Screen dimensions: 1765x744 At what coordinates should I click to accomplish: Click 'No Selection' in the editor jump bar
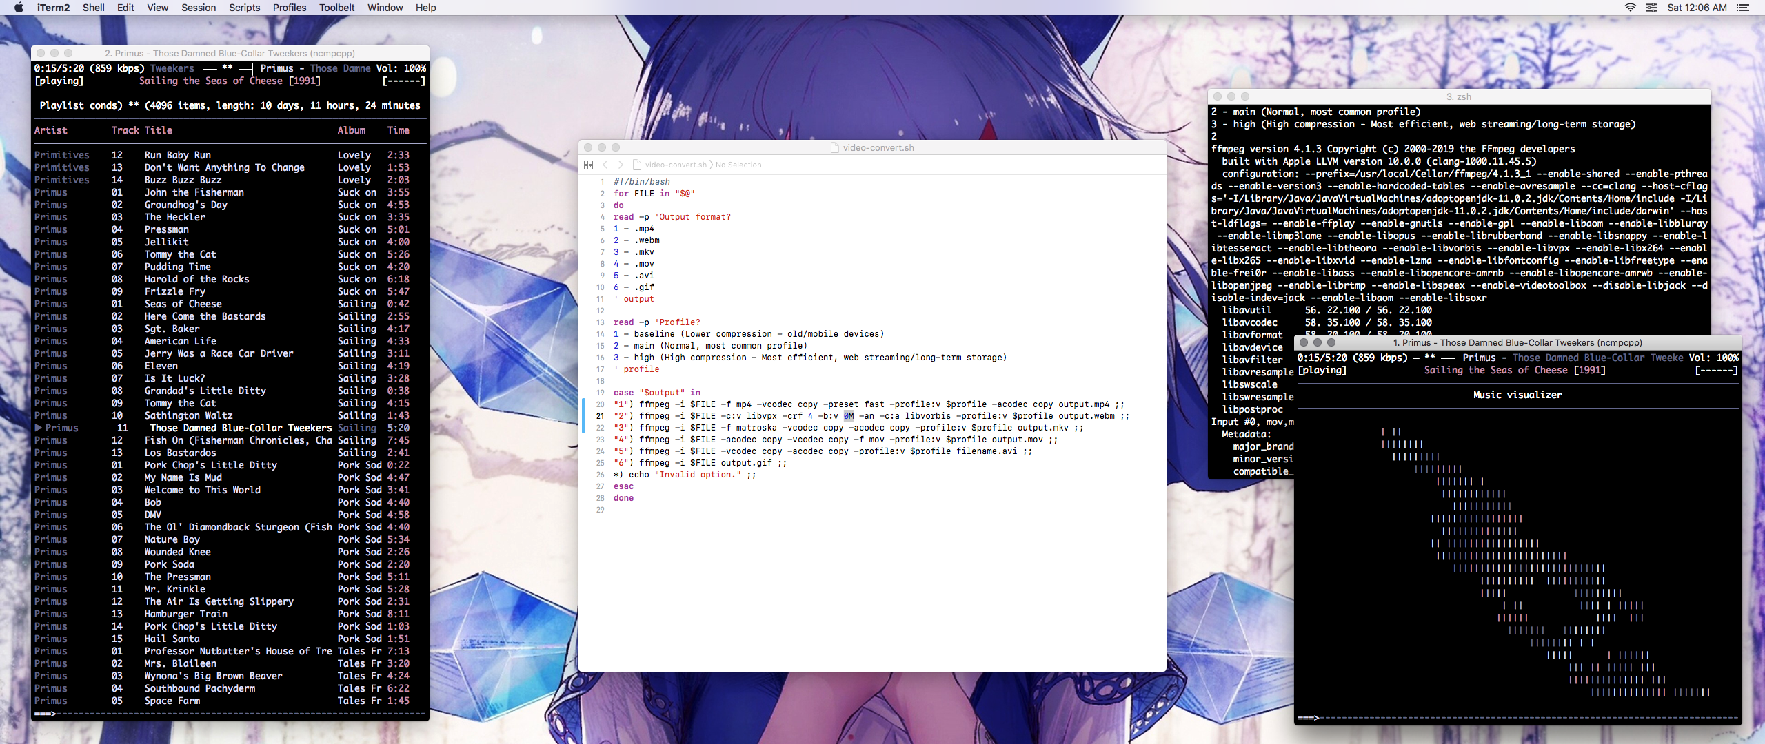[738, 165]
